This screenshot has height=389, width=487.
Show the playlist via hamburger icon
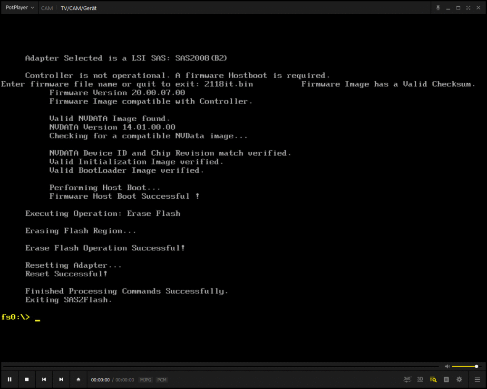(x=477, y=379)
